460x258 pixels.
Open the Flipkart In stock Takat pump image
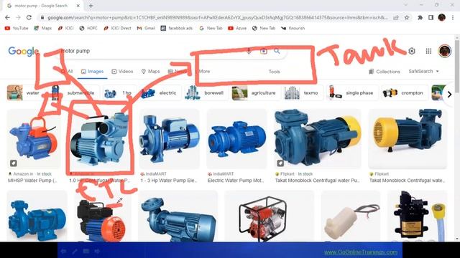317,139
